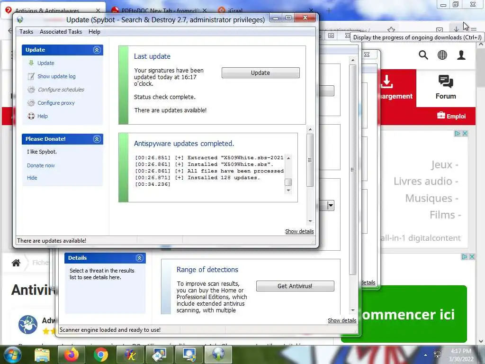Show hidden system tray icons
This screenshot has width=485, height=364.
[426, 355]
